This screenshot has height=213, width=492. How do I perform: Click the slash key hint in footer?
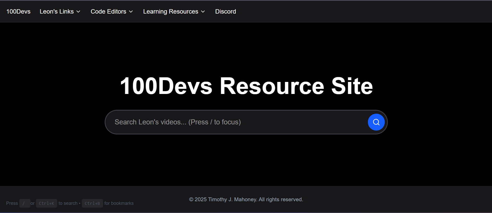coord(25,203)
